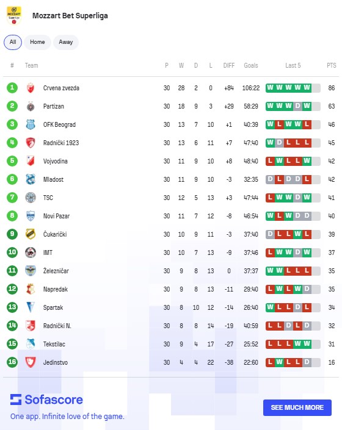
Task: Open the Mozzart Bet Superliga title link
Action: 70,16
